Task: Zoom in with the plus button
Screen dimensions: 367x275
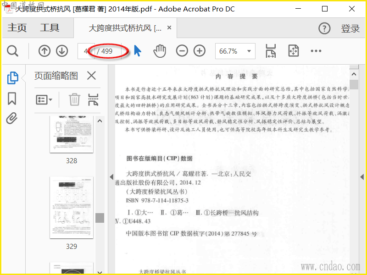Action: (x=200, y=51)
